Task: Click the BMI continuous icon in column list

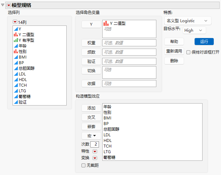Action: [16, 57]
